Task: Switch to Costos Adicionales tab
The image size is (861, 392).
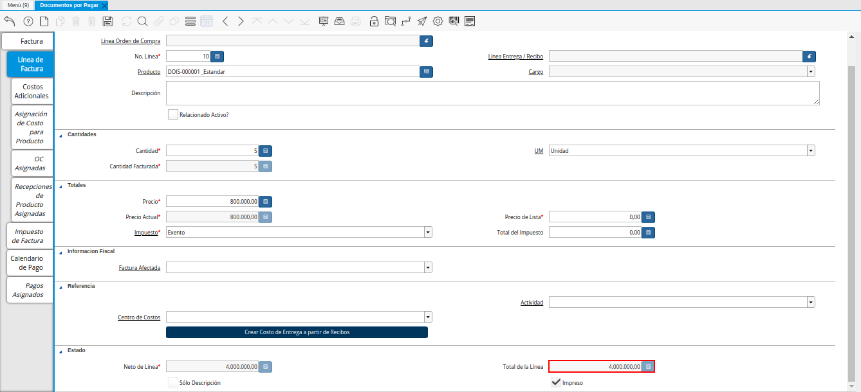Action: point(32,91)
